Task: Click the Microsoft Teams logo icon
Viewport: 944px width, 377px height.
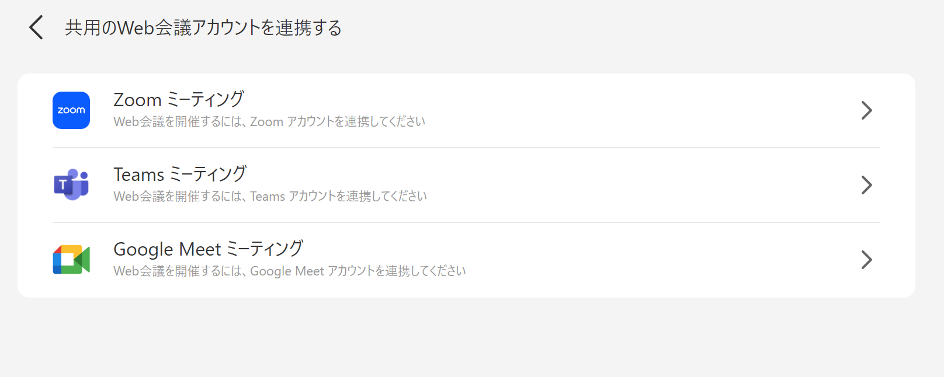Action: [71, 185]
